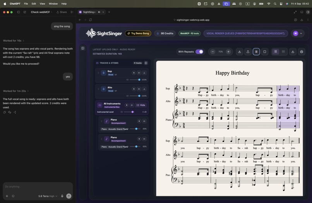The width and height of the screenshot is (312, 203).
Task: Adjust the Instrumental Level slider
Action: point(129,112)
